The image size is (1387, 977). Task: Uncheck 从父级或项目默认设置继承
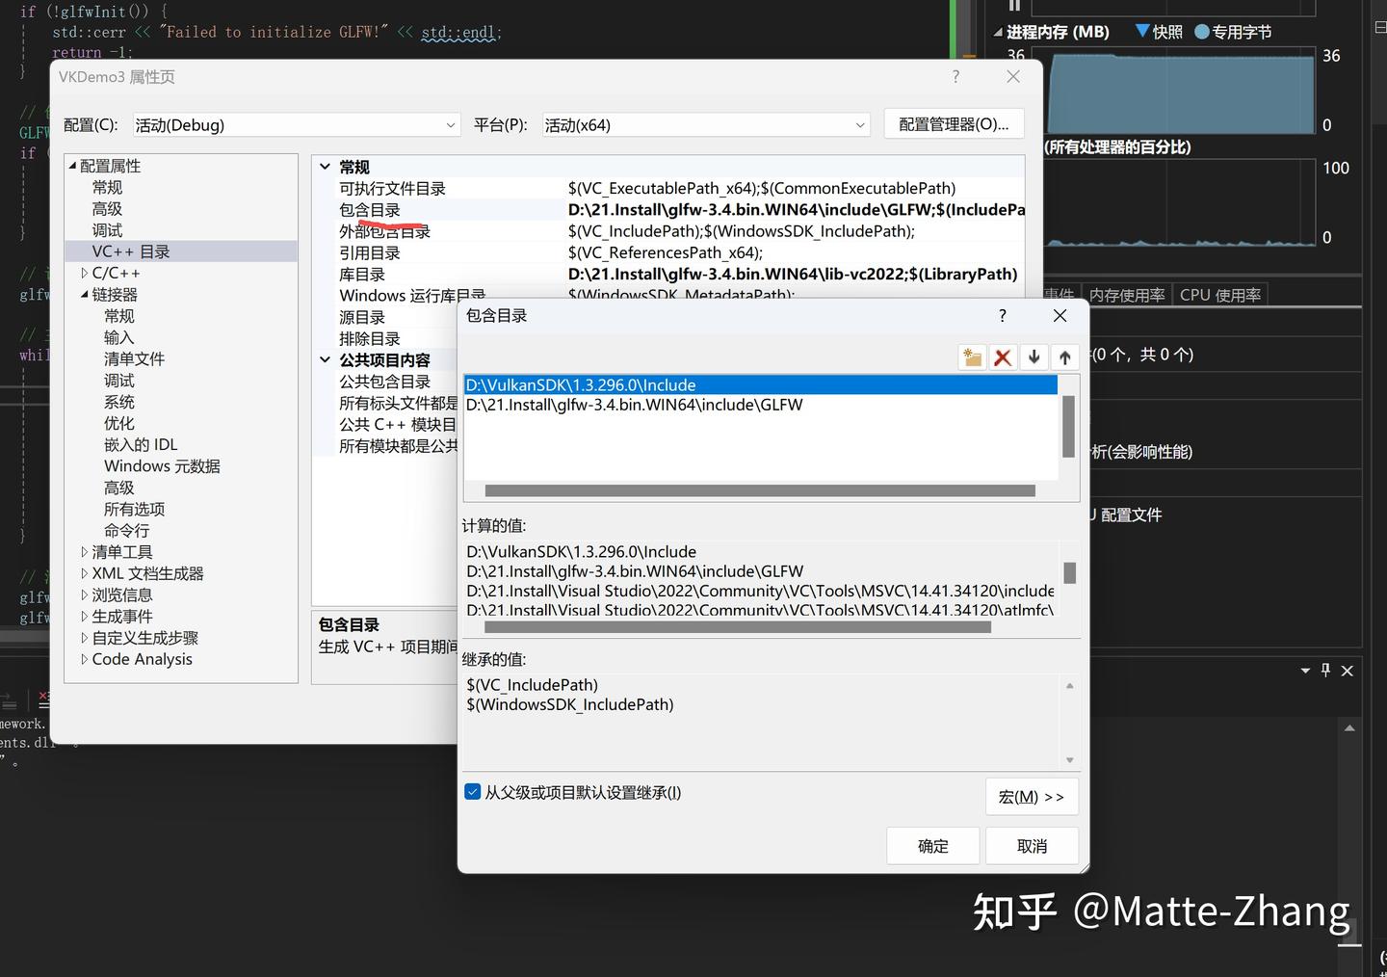[x=473, y=791]
